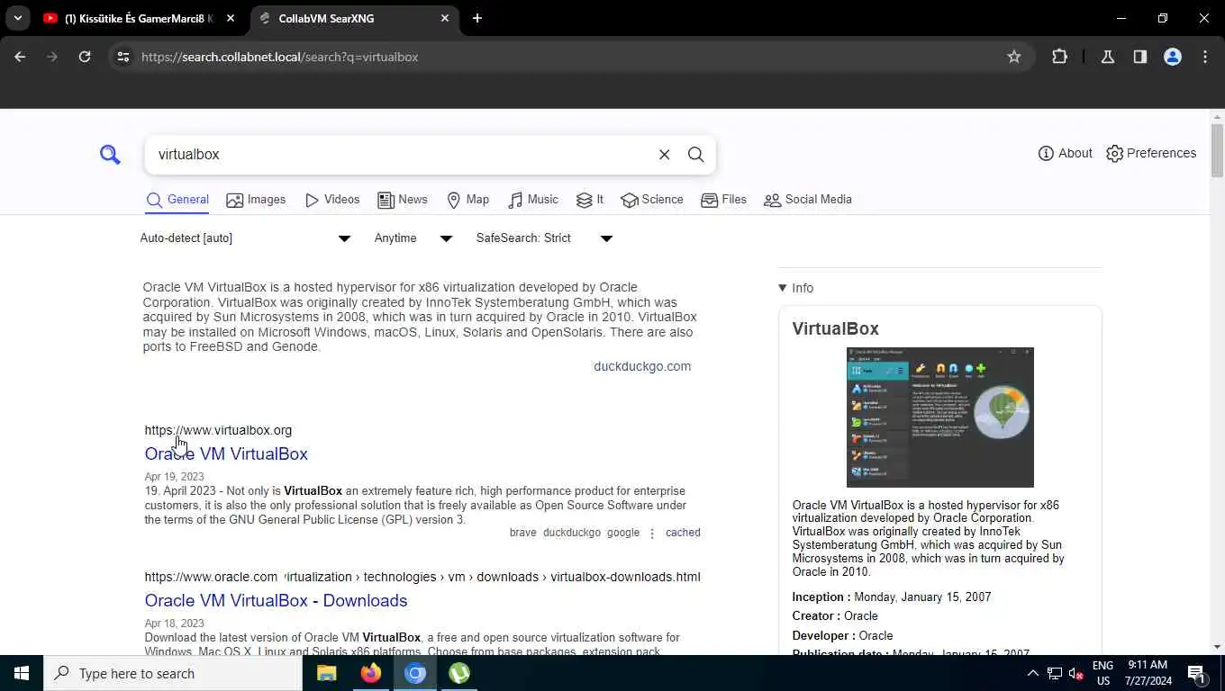Launch Firefox from the taskbar
1225x691 pixels.
(370, 673)
